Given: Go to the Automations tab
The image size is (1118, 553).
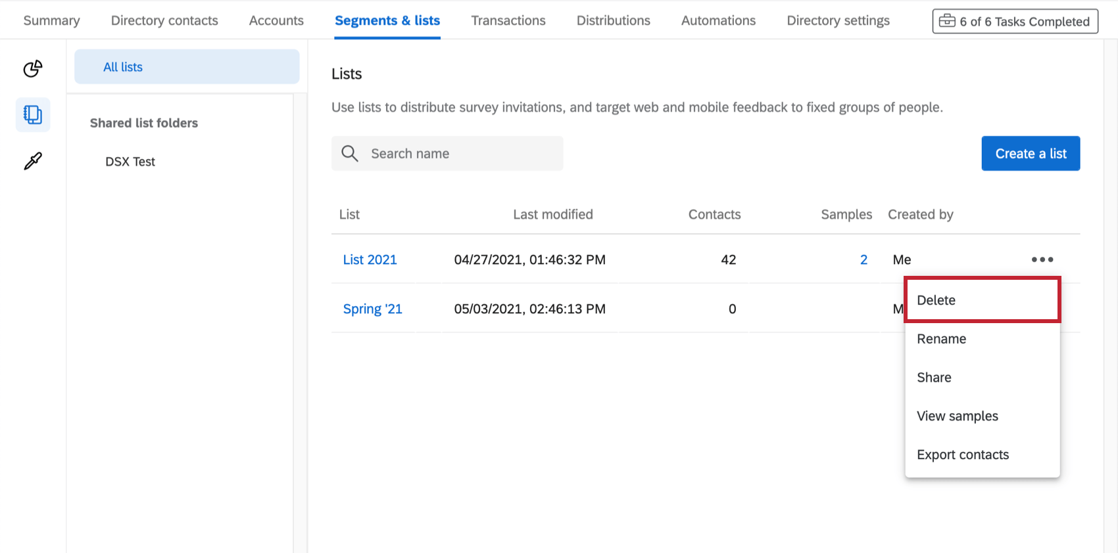Looking at the screenshot, I should (718, 20).
